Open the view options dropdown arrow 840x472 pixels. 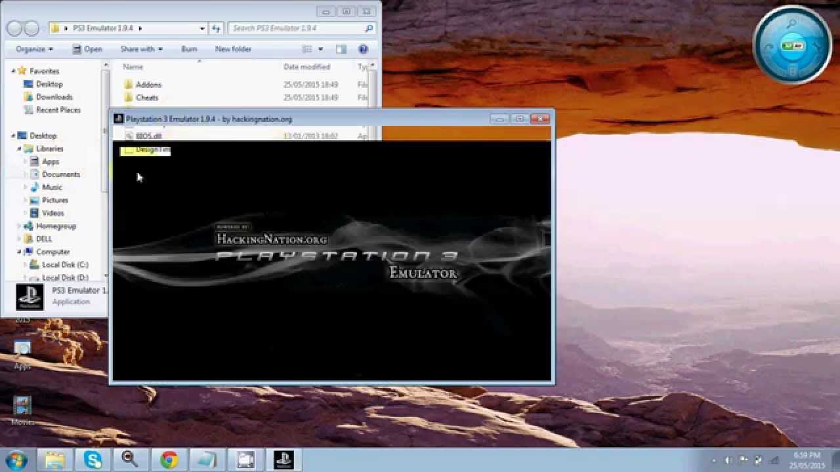click(320, 49)
